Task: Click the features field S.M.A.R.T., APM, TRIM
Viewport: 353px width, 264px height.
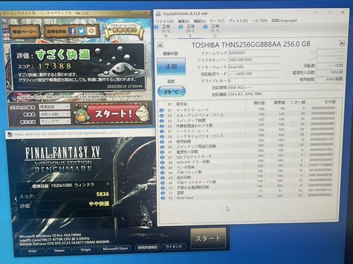Action: pyautogui.click(x=285, y=94)
